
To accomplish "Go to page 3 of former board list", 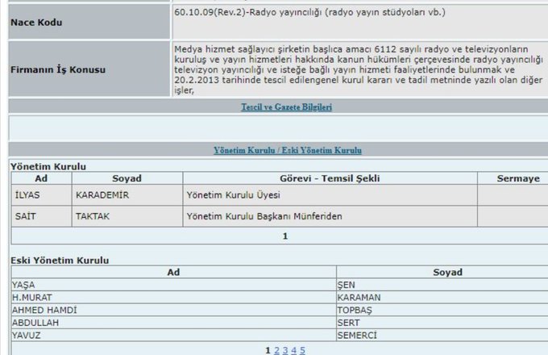I will pos(284,350).
